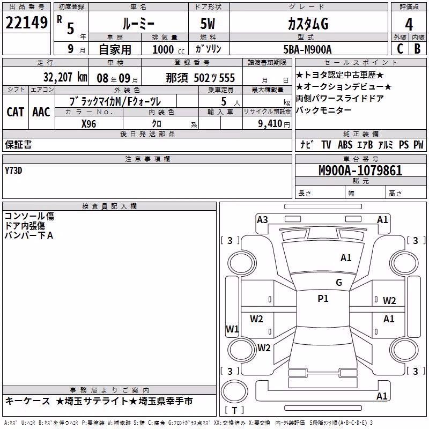429x429 pixels.
Task: Click the PW equipment label
Action: [x=418, y=145]
